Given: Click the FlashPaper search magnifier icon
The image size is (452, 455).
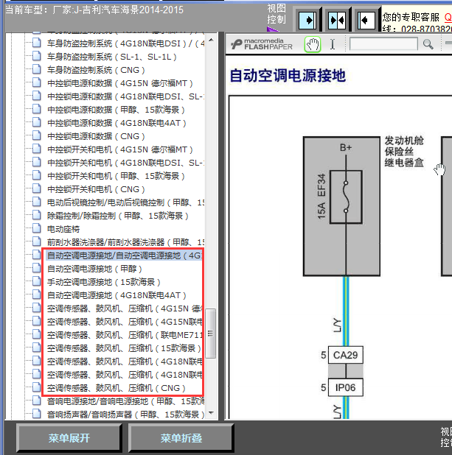Looking at the screenshot, I should (x=428, y=44).
